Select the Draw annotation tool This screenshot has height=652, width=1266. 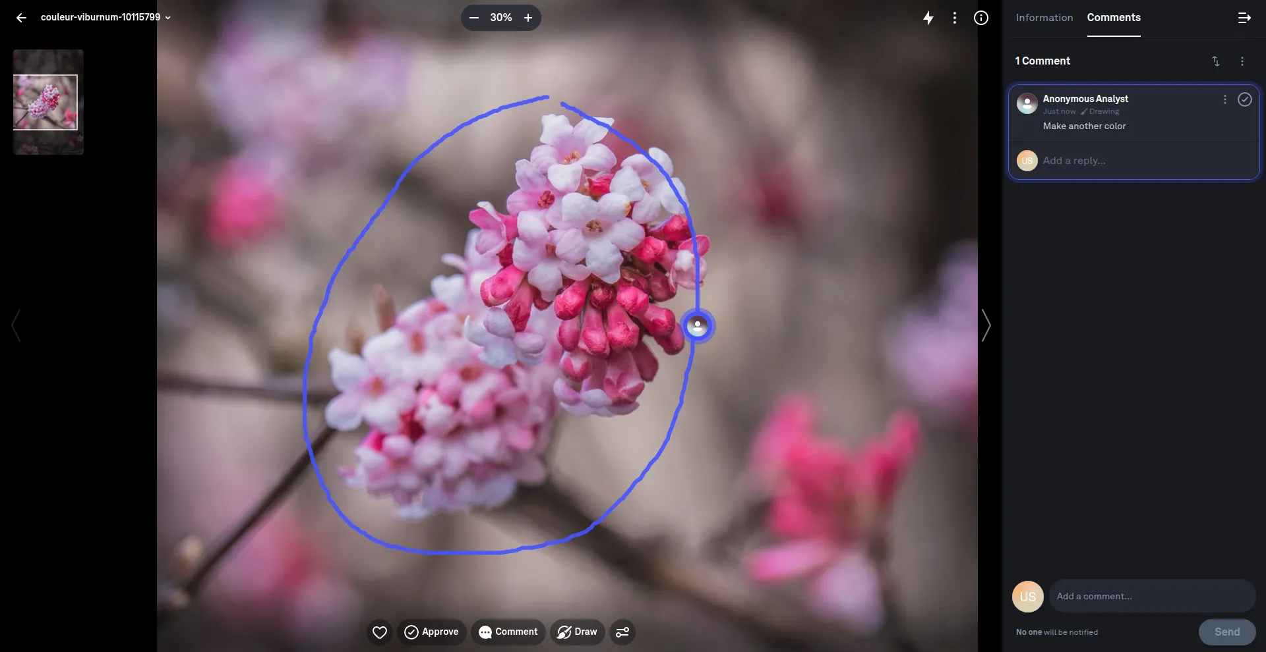(x=576, y=632)
